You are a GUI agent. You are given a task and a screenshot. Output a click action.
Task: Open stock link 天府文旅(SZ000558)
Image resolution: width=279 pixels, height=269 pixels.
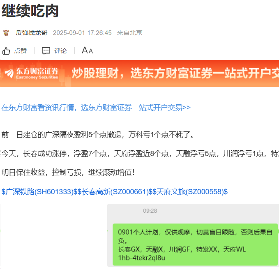(190, 192)
